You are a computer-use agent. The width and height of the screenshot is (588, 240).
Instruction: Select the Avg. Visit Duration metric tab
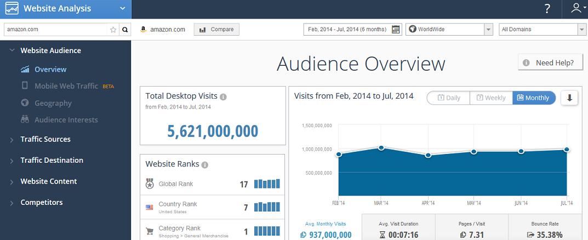click(398, 227)
